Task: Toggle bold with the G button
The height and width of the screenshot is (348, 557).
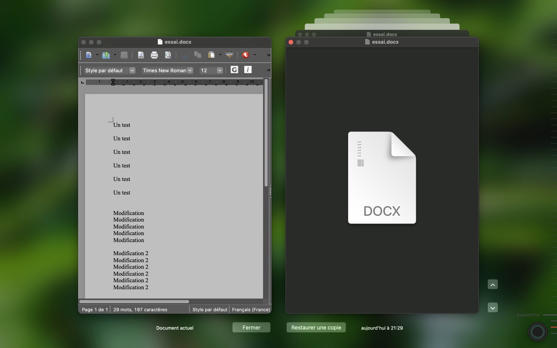Action: point(234,70)
